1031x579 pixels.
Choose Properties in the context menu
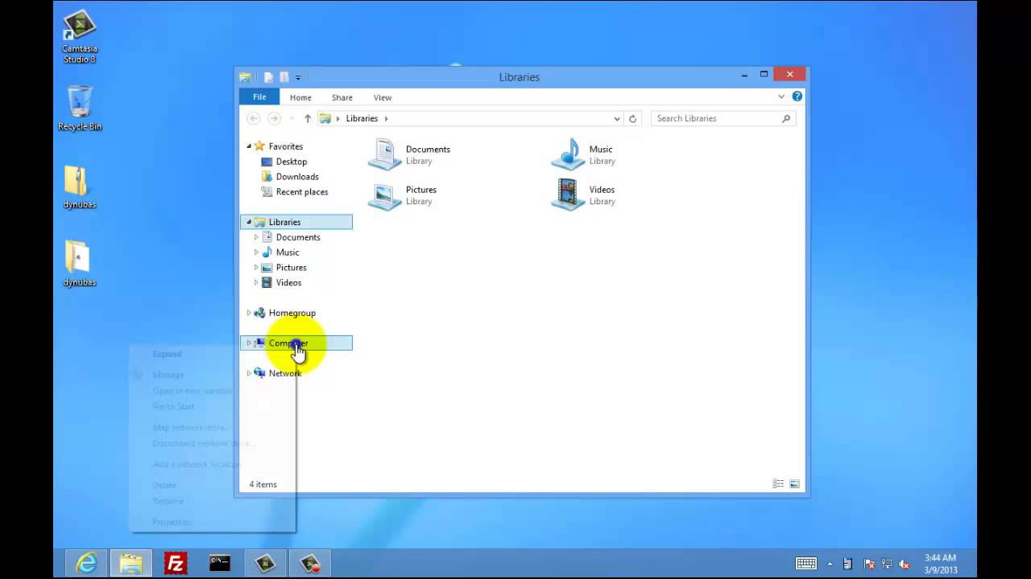pyautogui.click(x=172, y=522)
